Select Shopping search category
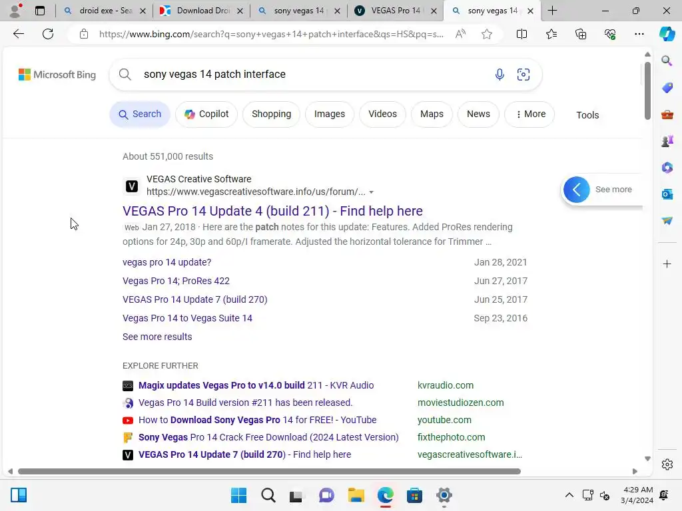682x511 pixels. 272,114
